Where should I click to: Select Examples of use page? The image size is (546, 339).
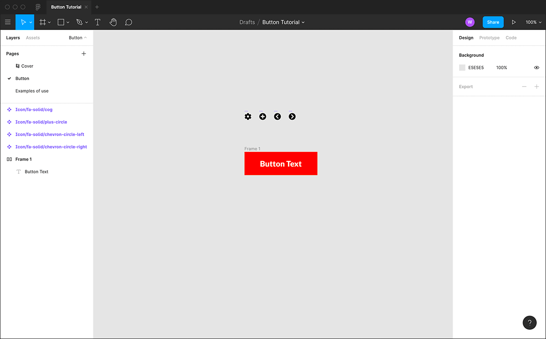pyautogui.click(x=32, y=91)
